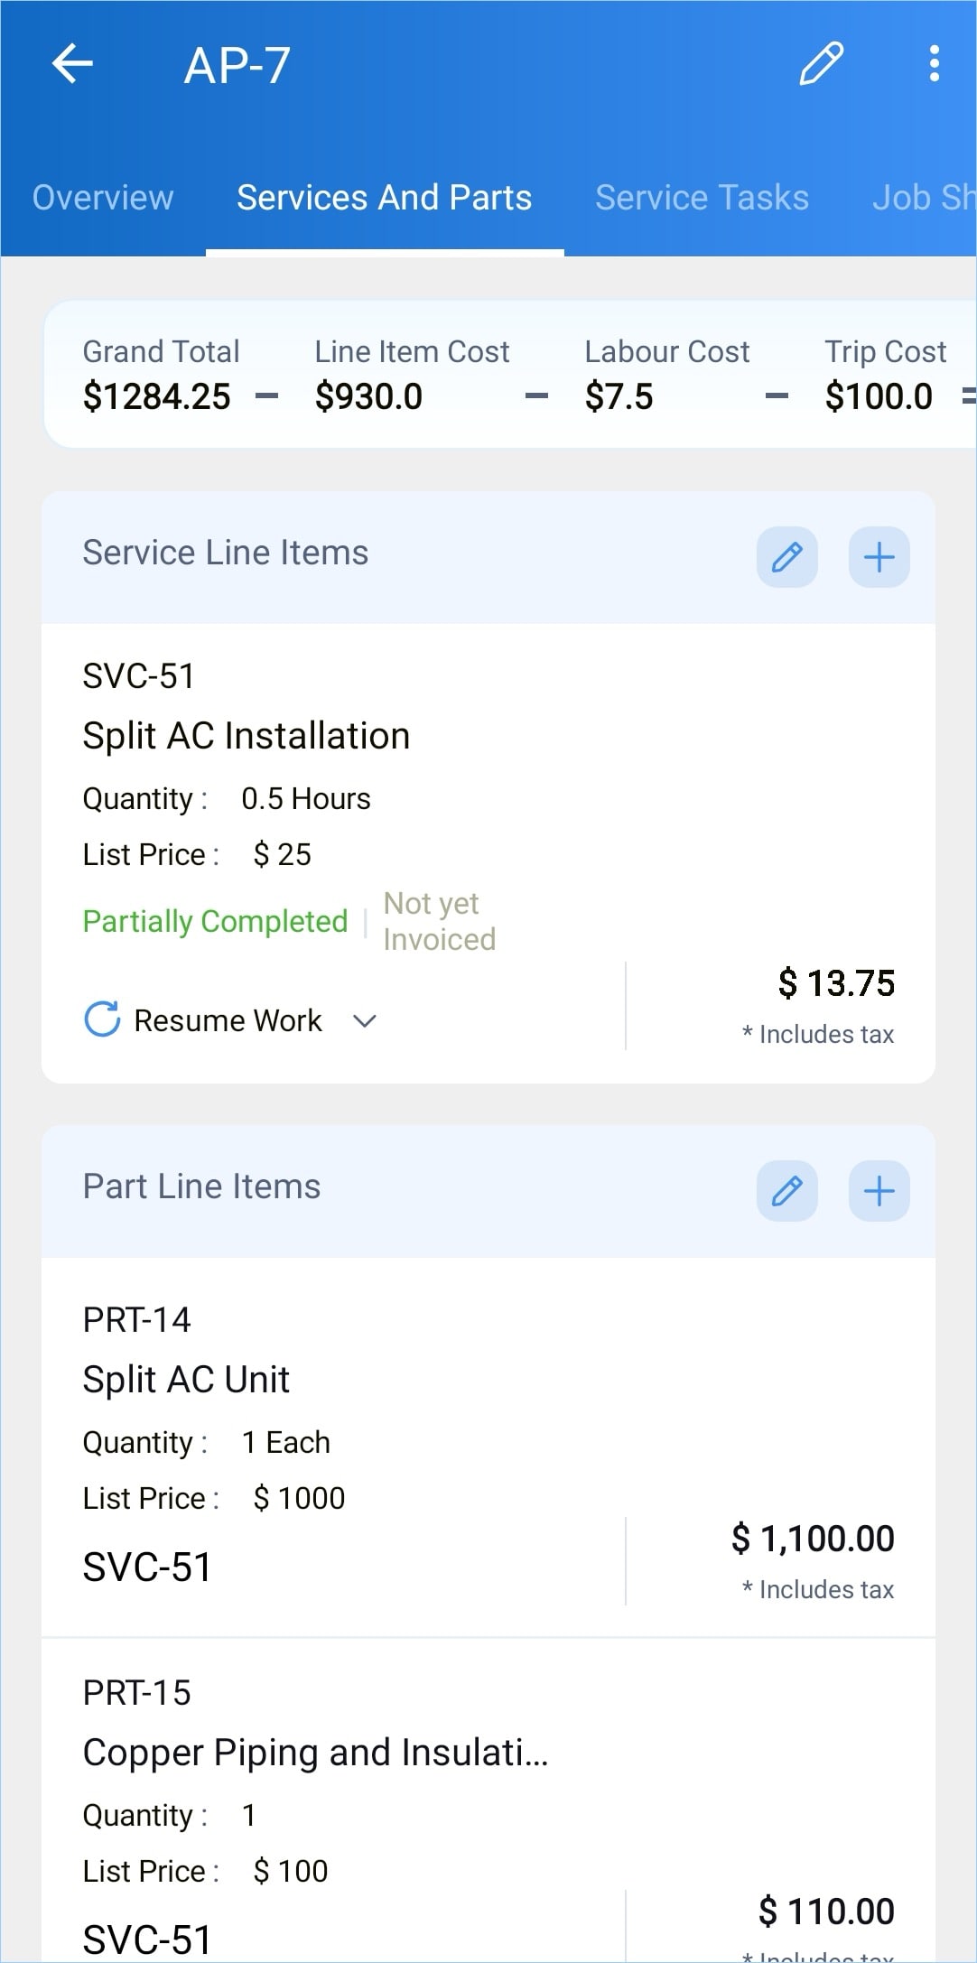Open the SVC-51 Split AC Installation item

tap(247, 736)
